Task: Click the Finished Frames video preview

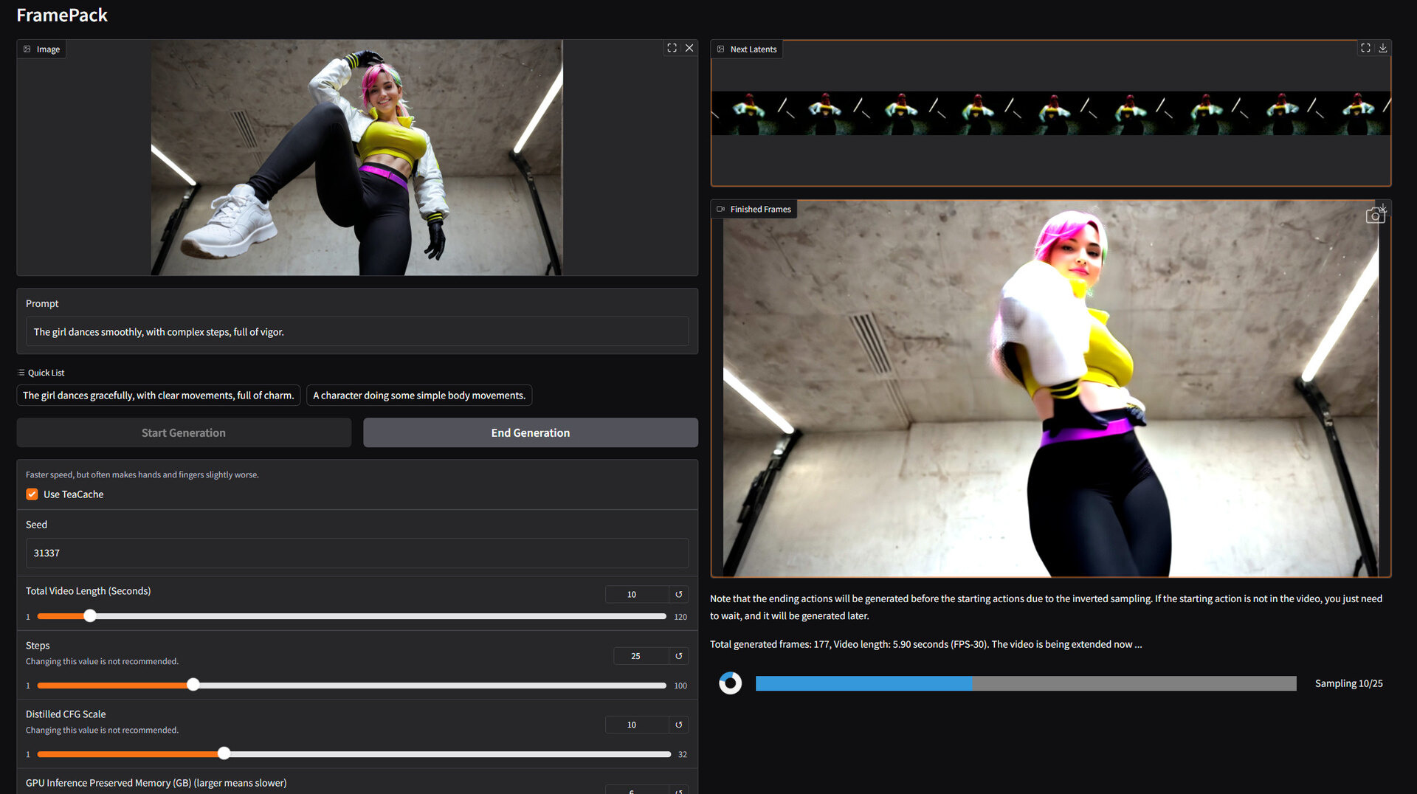Action: 1050,389
